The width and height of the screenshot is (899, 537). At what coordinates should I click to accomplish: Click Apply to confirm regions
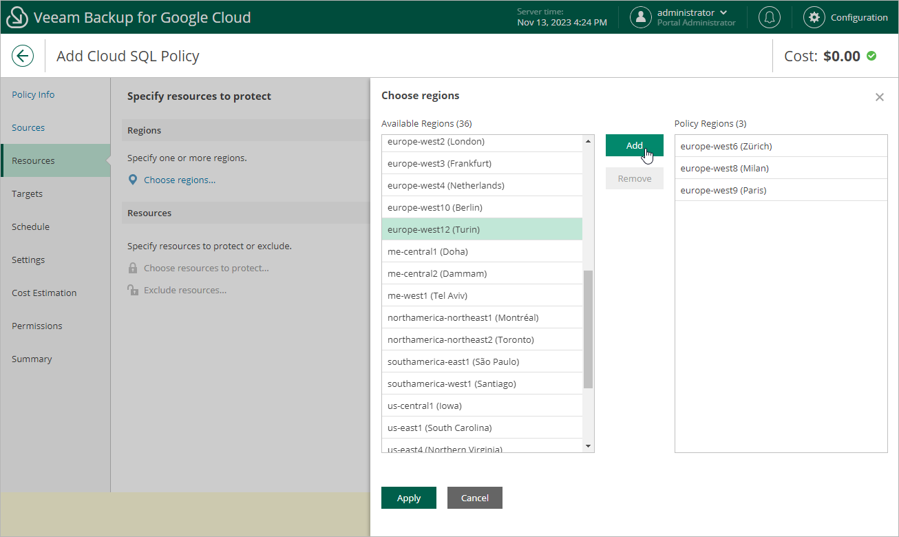tap(408, 498)
